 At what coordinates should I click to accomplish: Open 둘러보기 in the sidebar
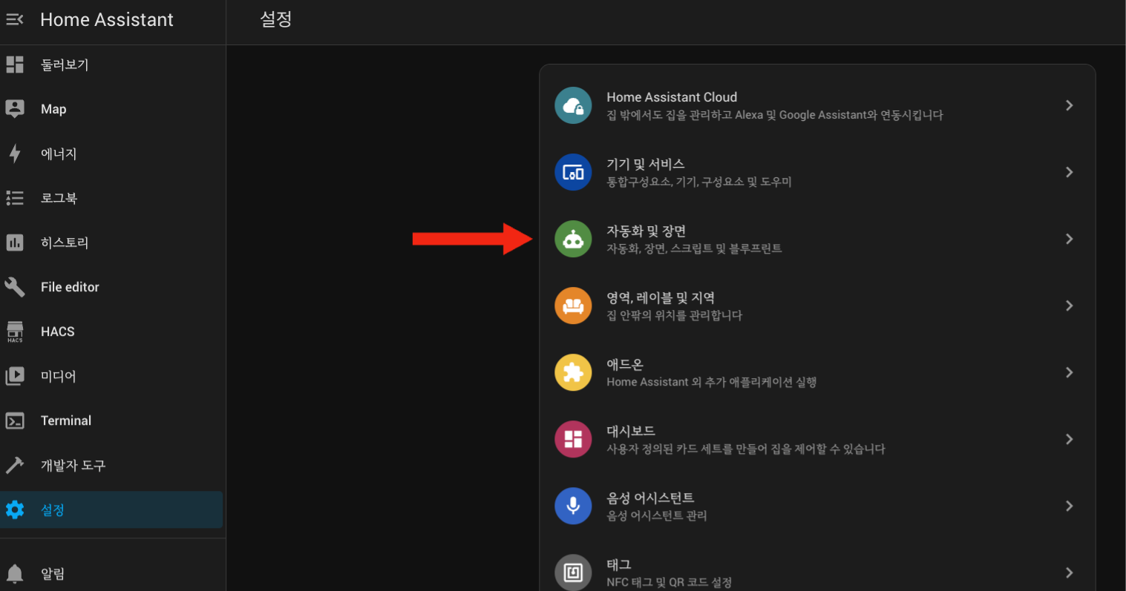point(65,65)
